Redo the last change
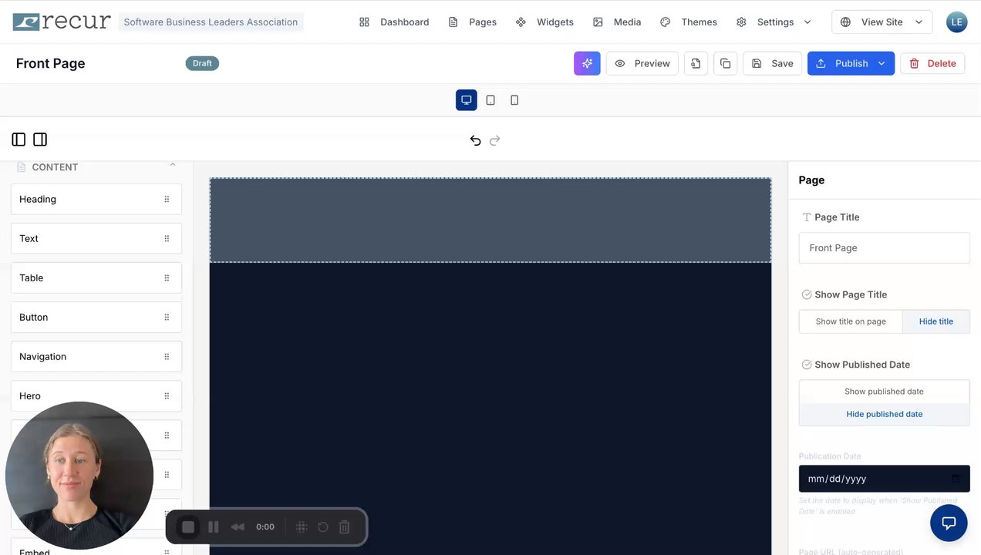 [x=495, y=140]
